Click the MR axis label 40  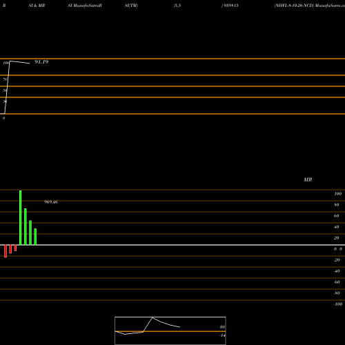(x=337, y=227)
